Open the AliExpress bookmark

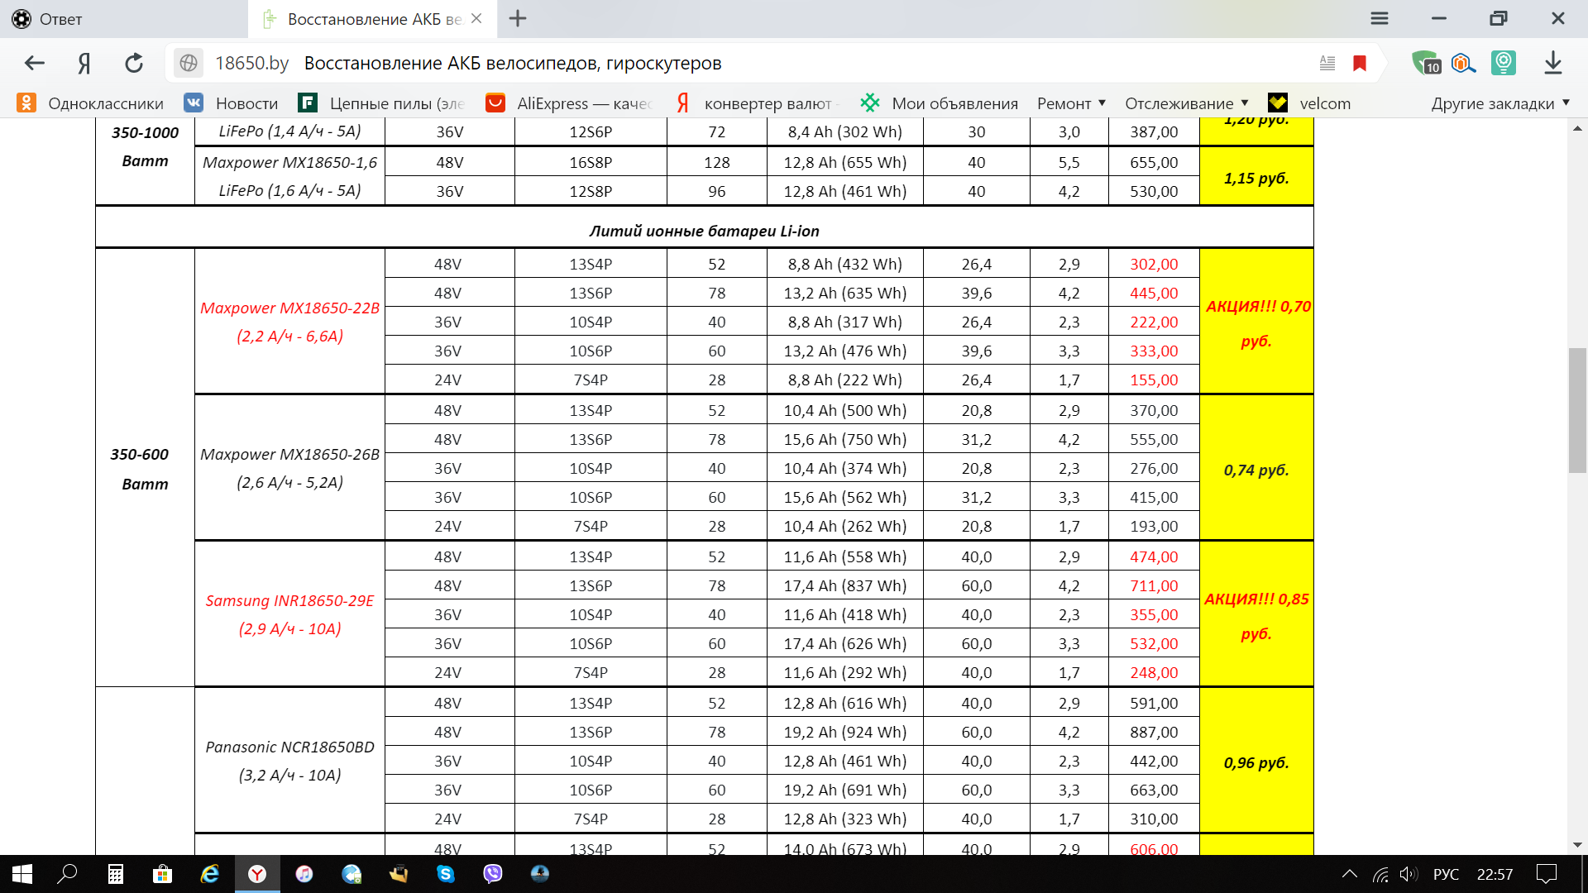click(569, 103)
